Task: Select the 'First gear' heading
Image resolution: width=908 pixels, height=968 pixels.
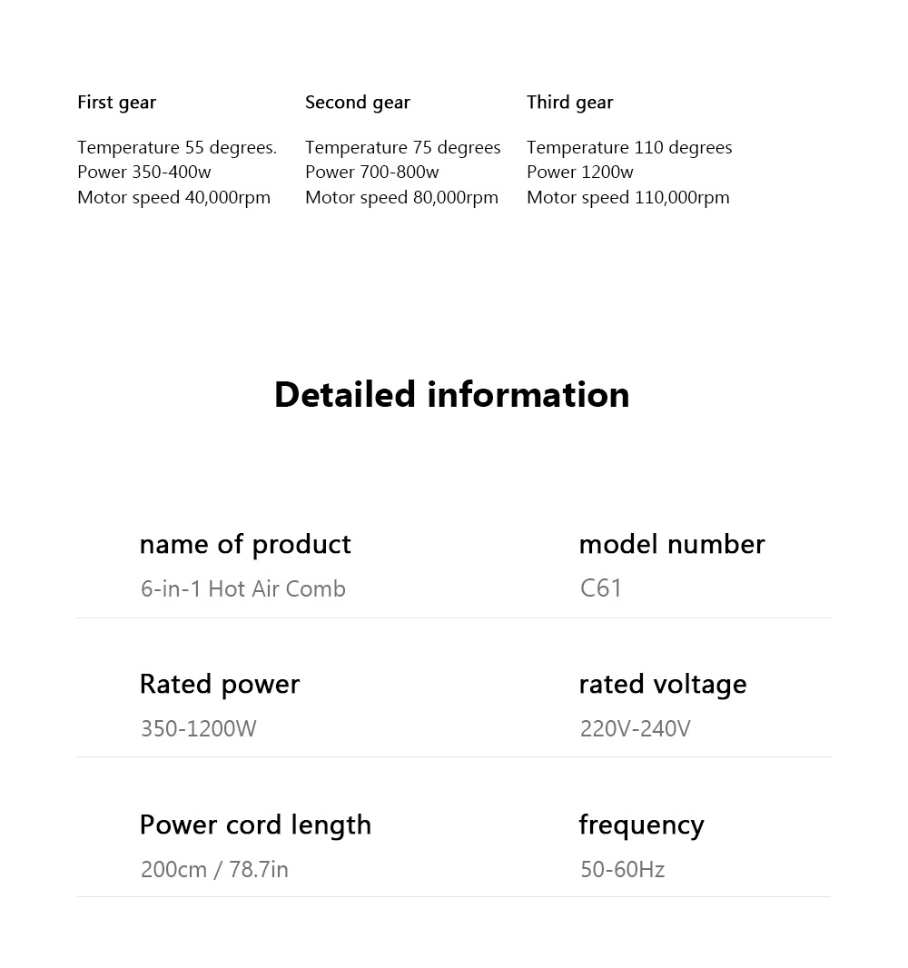Action: (116, 103)
